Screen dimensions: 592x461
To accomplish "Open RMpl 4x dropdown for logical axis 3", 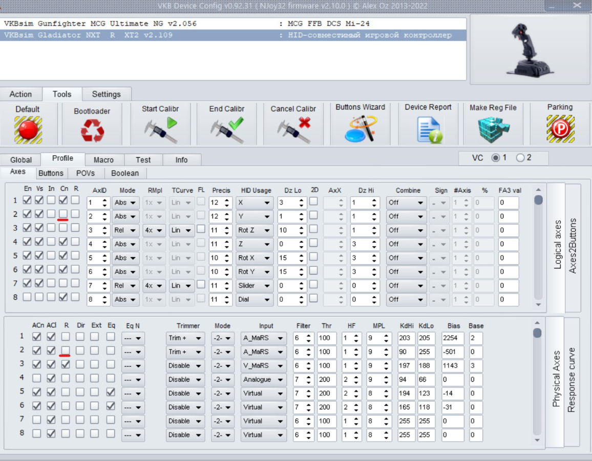I will click(x=154, y=230).
